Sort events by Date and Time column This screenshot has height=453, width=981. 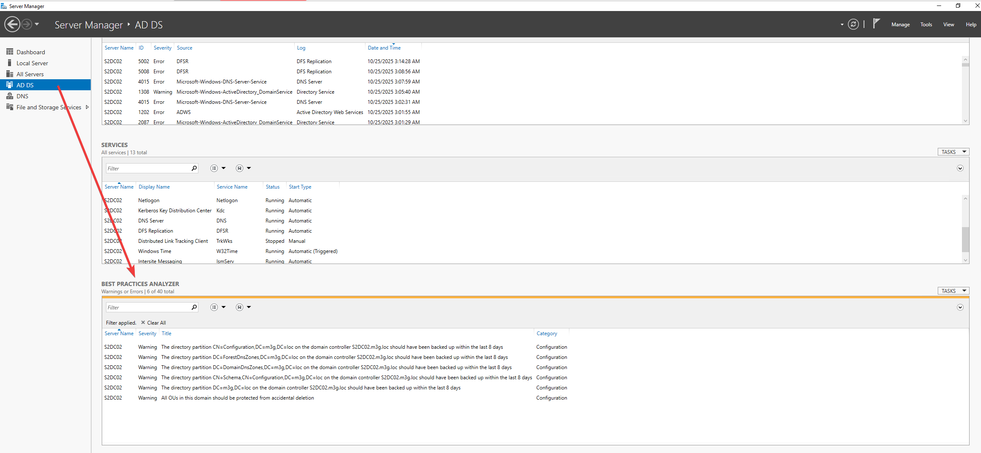(x=384, y=48)
